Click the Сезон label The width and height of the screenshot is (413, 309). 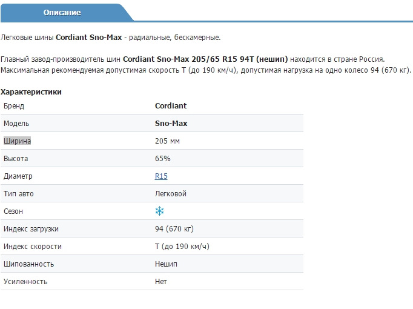13,211
